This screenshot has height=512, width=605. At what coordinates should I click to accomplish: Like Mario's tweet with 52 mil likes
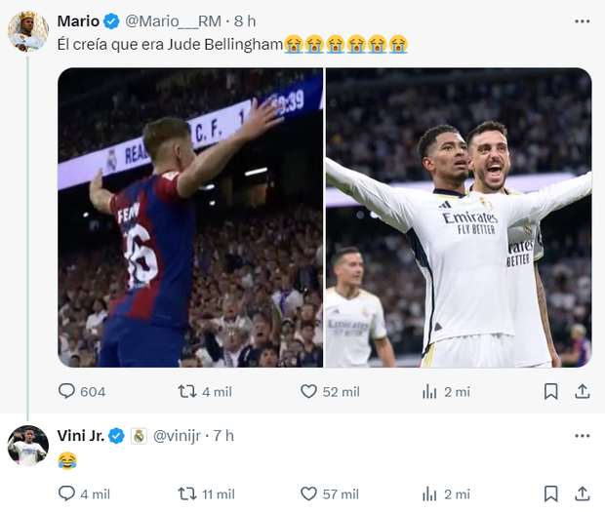tap(309, 391)
